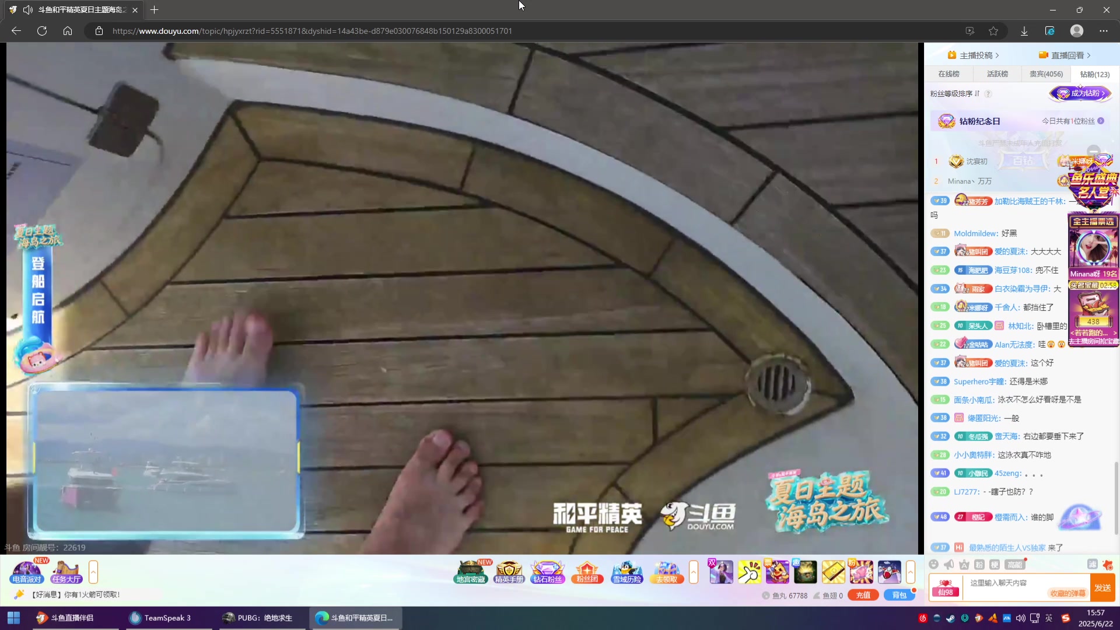Screen dimensions: 1120x630
Task: Open the 钻石粉丝 diamond fans icon
Action: 547,572
